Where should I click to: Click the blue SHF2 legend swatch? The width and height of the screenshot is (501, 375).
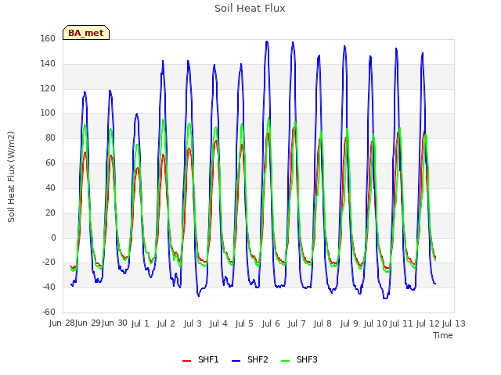pyautogui.click(x=236, y=361)
